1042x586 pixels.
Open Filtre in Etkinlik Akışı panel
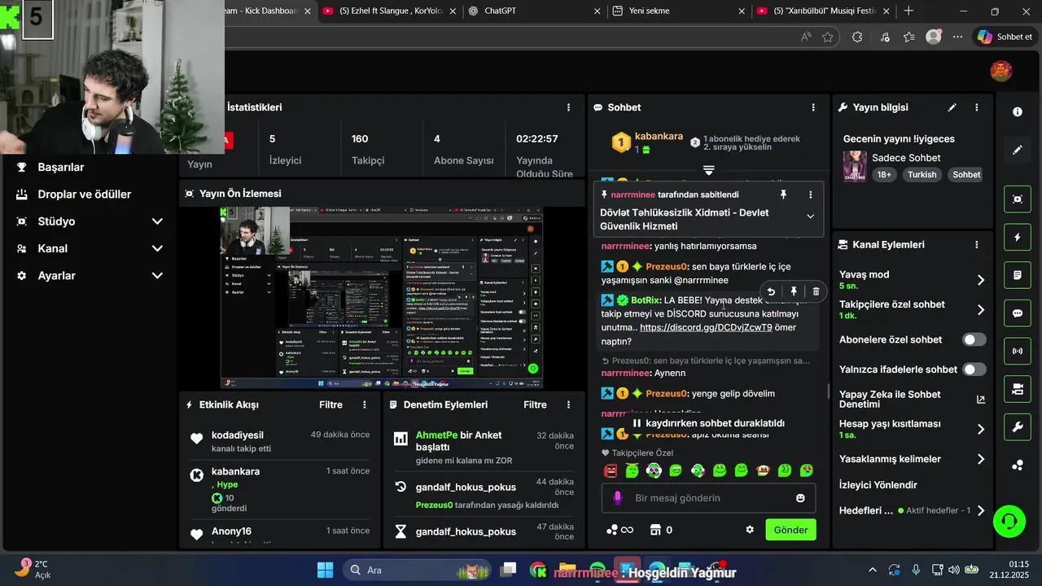click(331, 405)
